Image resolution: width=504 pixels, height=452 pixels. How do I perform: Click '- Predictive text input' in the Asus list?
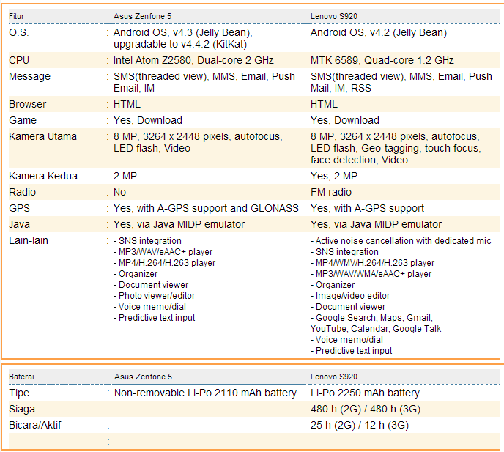(155, 318)
